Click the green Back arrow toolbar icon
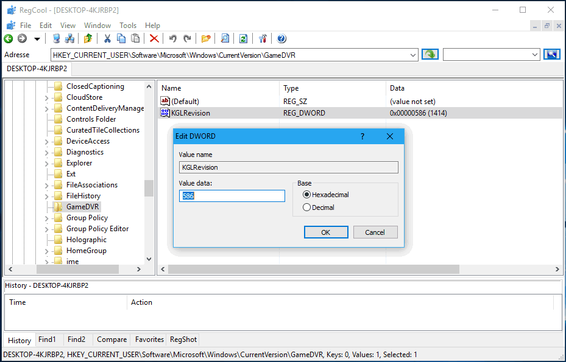Viewport: 566px width, 362px height. point(9,38)
